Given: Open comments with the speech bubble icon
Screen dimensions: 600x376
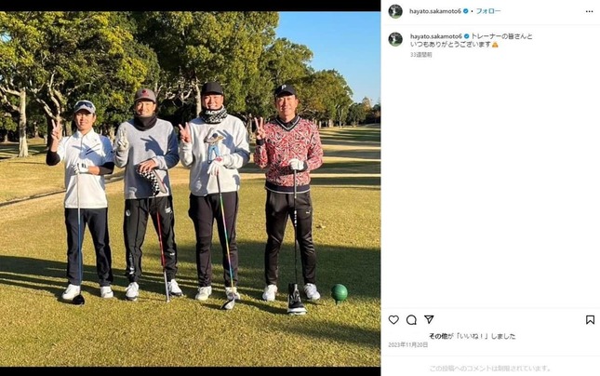Looking at the screenshot, I should (411, 320).
